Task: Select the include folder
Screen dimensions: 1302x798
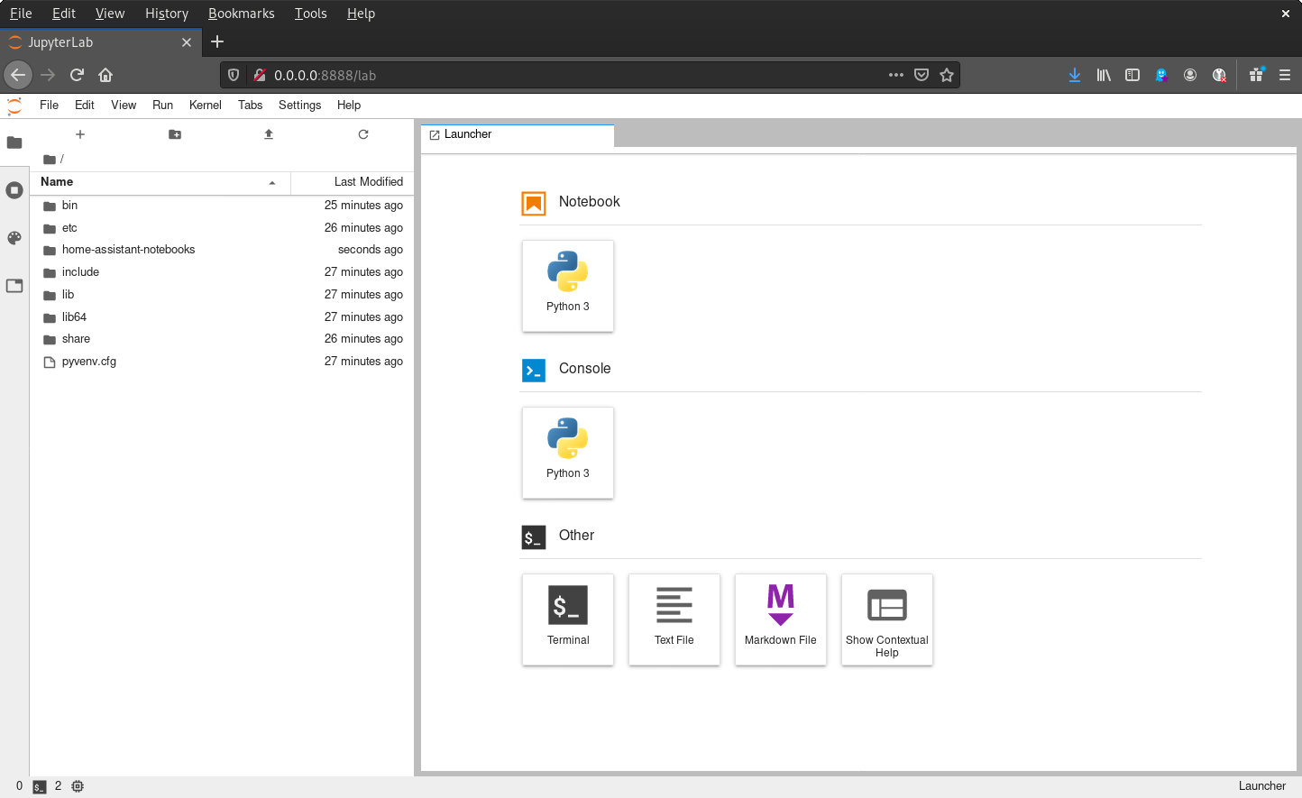Action: [x=222, y=272]
